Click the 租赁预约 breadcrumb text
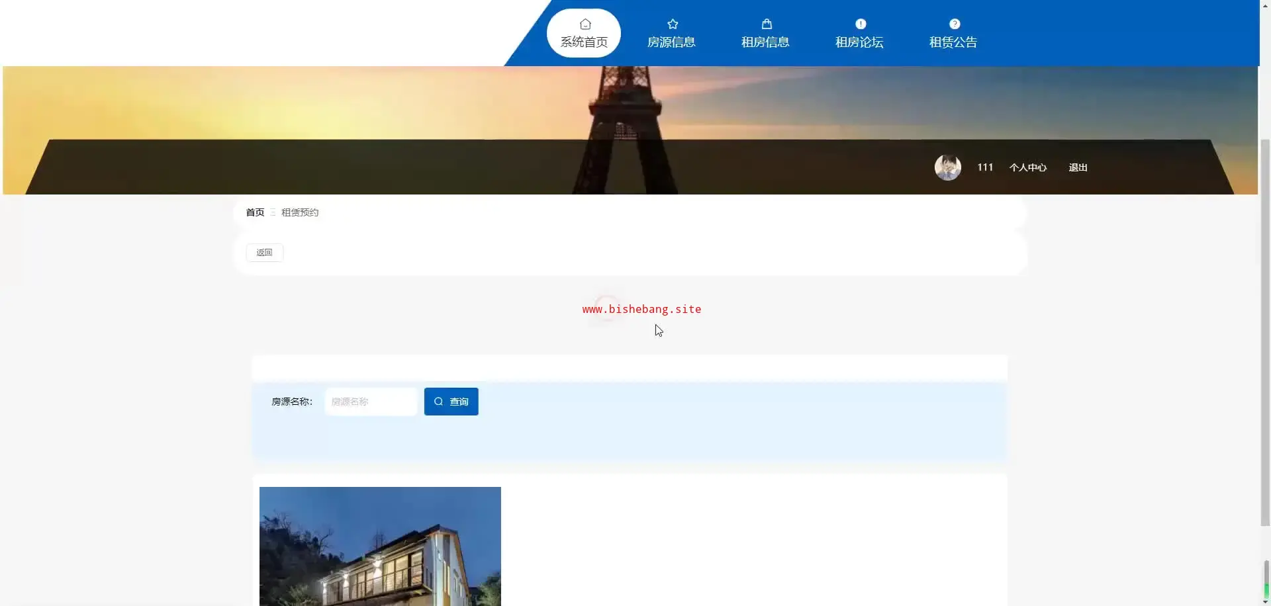Image resolution: width=1271 pixels, height=606 pixels. click(300, 212)
